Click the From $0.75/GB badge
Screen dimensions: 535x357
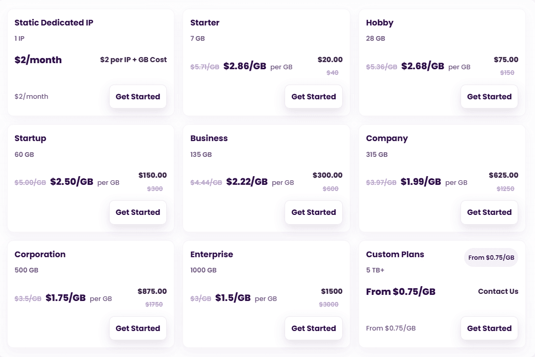pyautogui.click(x=491, y=258)
